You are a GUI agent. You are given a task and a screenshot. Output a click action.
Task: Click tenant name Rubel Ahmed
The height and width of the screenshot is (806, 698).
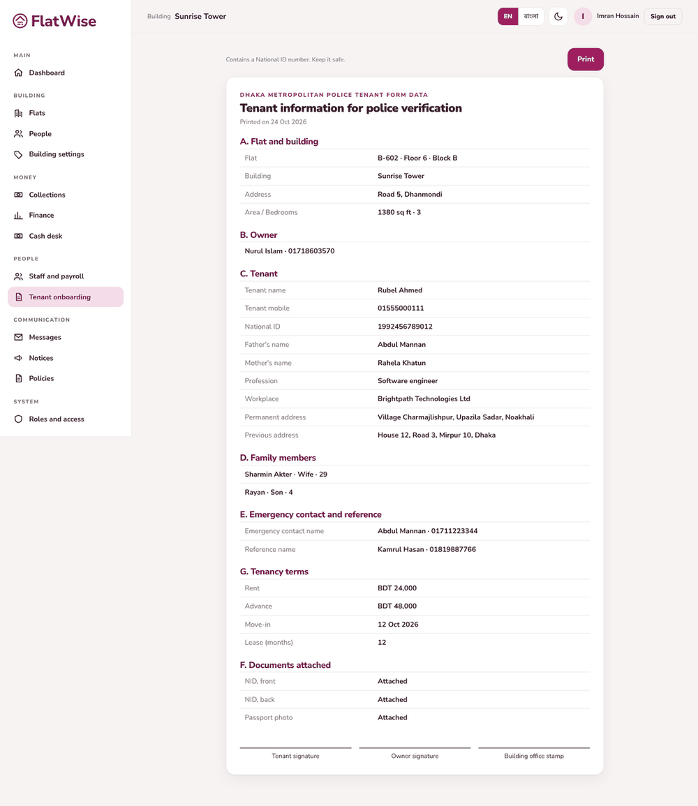point(400,290)
